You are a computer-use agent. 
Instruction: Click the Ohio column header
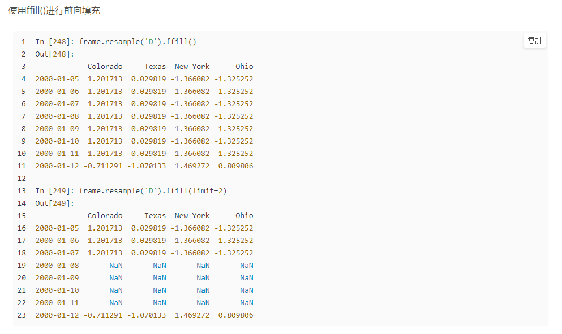click(x=243, y=66)
